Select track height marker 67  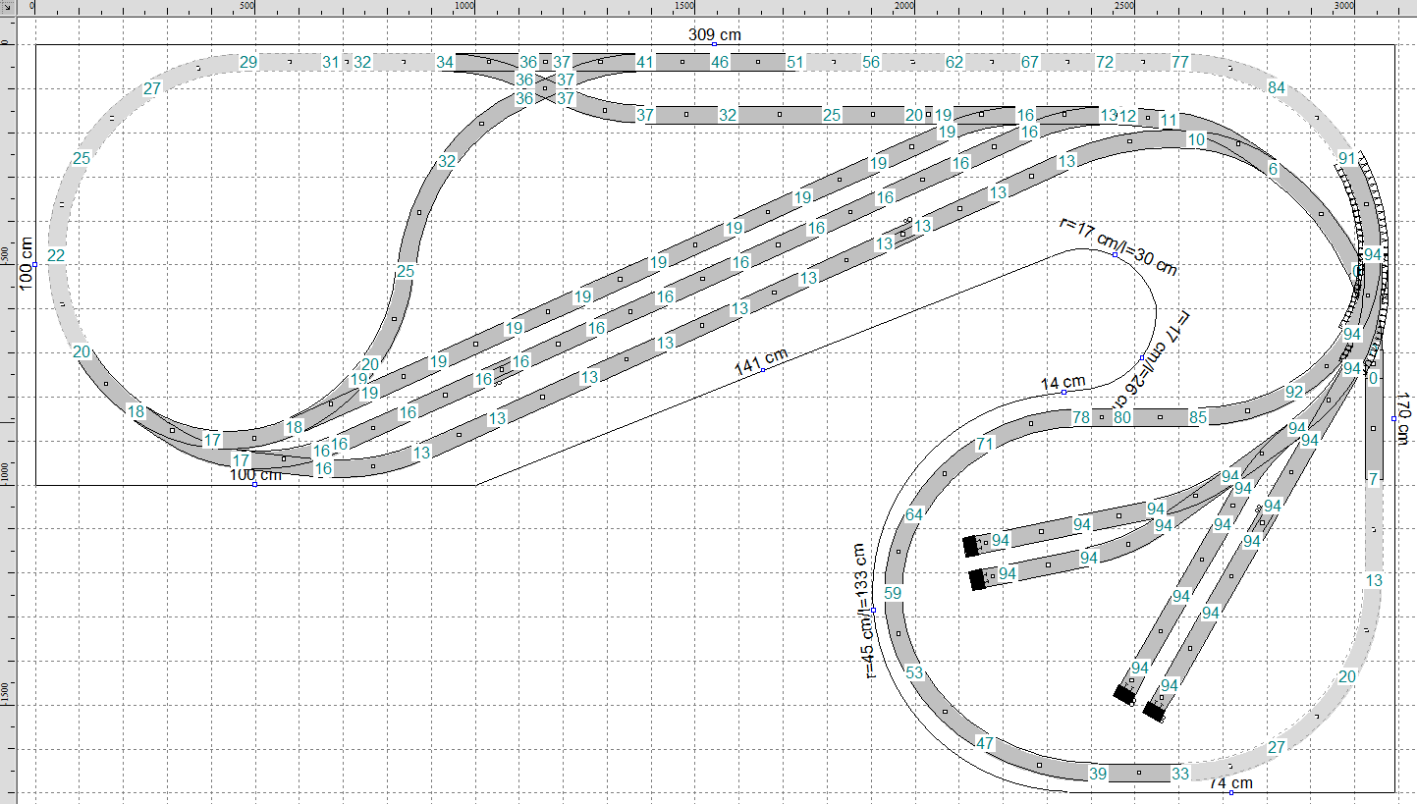point(1030,63)
